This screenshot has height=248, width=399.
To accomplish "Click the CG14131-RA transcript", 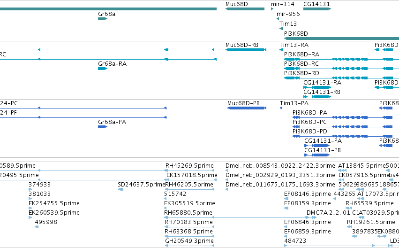I will (317, 87).
